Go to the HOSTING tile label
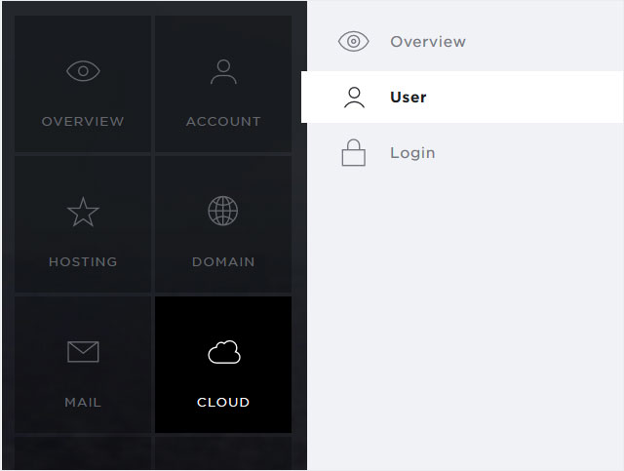624x471 pixels. pos(83,261)
